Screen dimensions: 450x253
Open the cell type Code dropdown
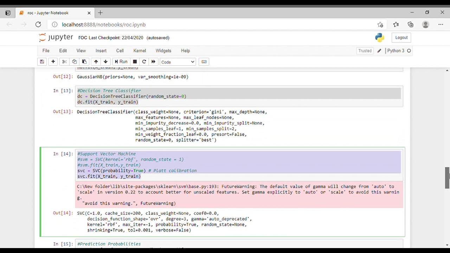tap(178, 62)
